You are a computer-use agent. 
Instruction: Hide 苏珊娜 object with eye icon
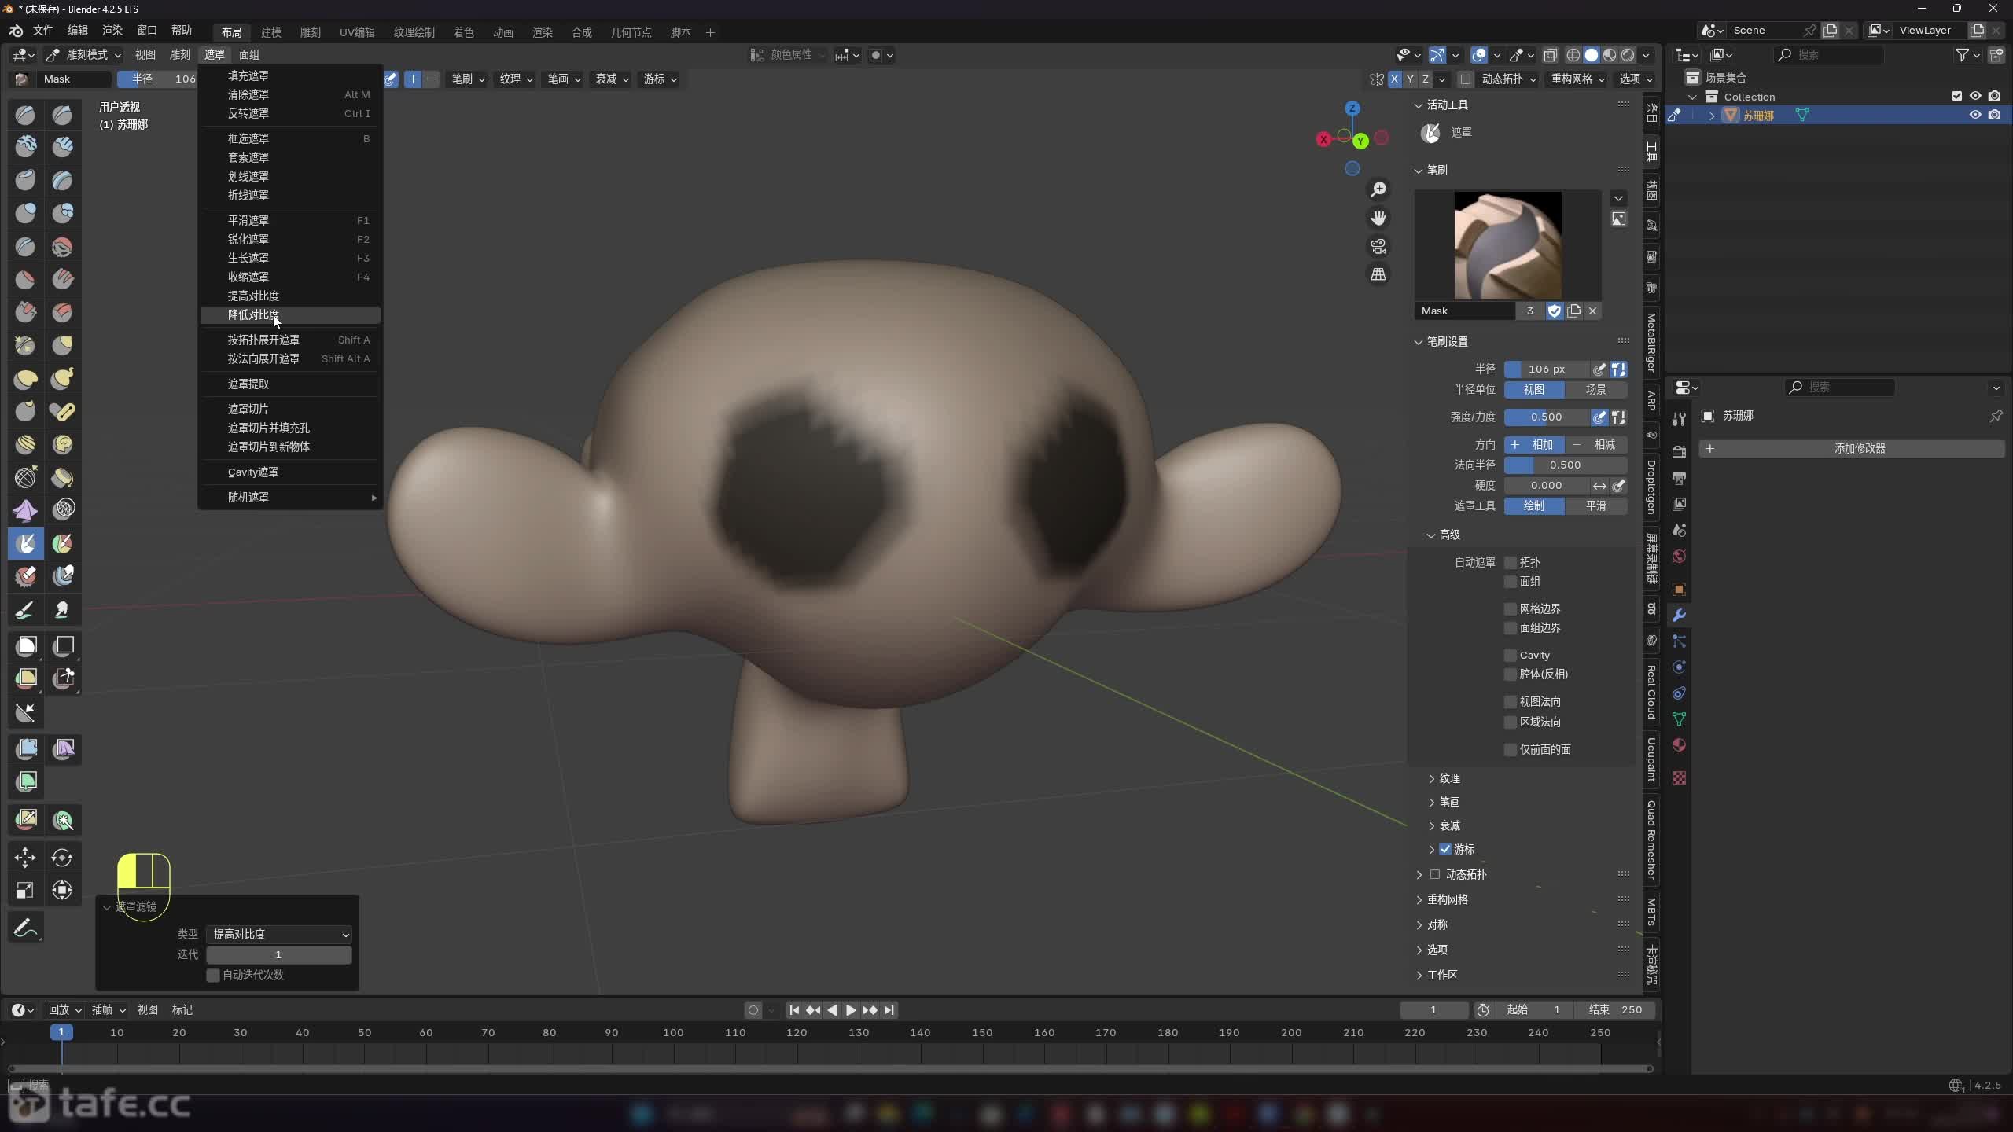click(x=1974, y=115)
